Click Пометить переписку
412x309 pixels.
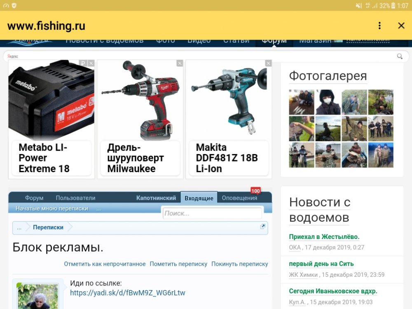(178, 264)
